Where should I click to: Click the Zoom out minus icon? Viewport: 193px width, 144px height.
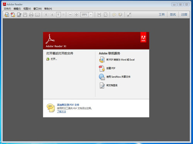pyautogui.click(x=70, y=15)
